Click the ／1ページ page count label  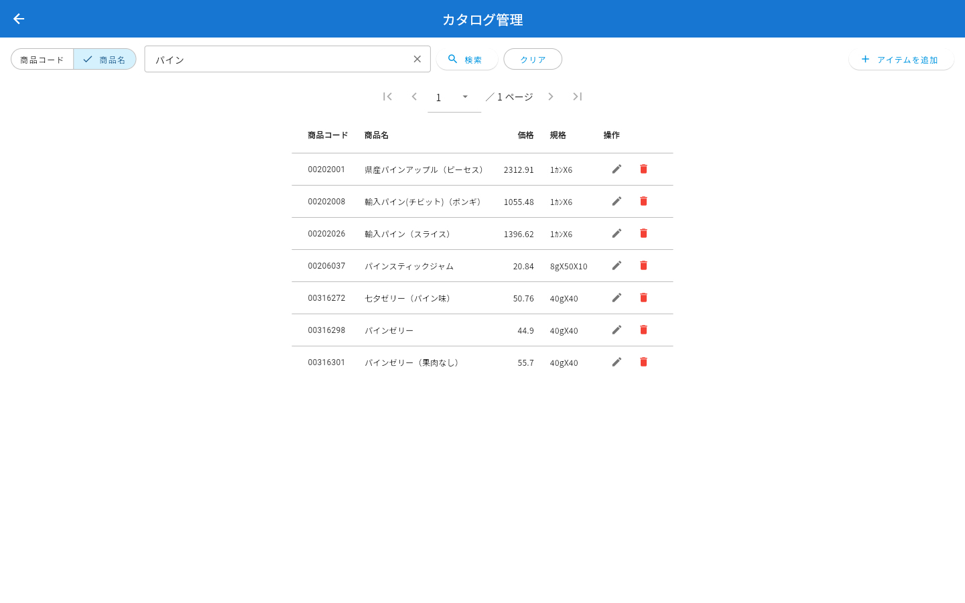509,96
